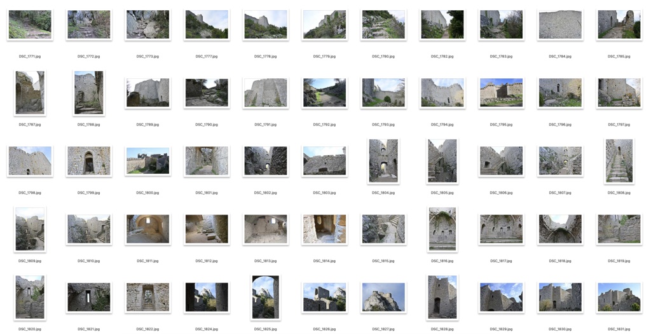
Task: Select the DSC_1800.jpg photo thumbnail
Action: tap(147, 161)
